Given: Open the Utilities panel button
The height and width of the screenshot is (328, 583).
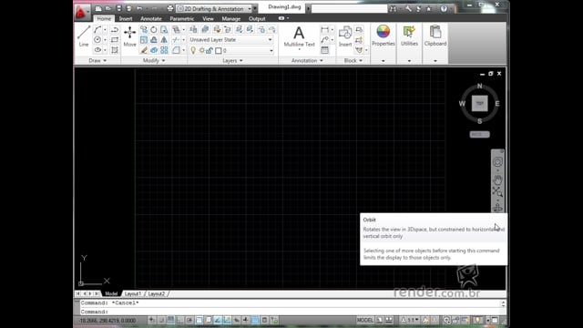Looking at the screenshot, I should (x=409, y=36).
